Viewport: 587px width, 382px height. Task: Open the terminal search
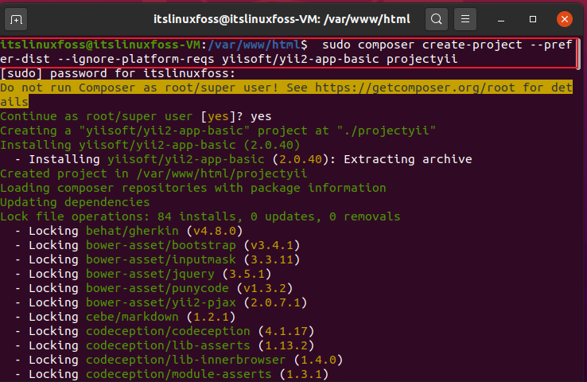click(x=437, y=19)
